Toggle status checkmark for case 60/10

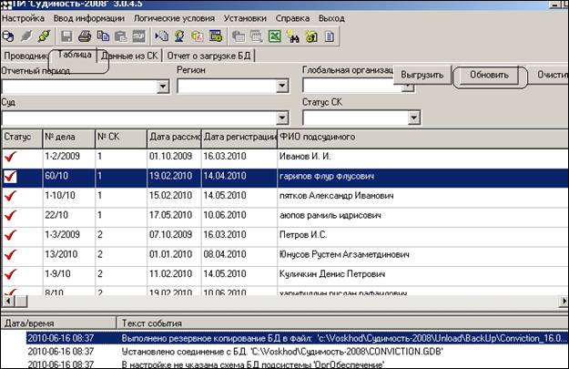point(10,177)
